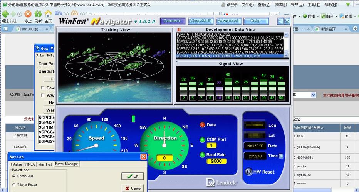The image size is (359, 192).
Task: Click the HW Reset icon
Action: [x=249, y=172]
